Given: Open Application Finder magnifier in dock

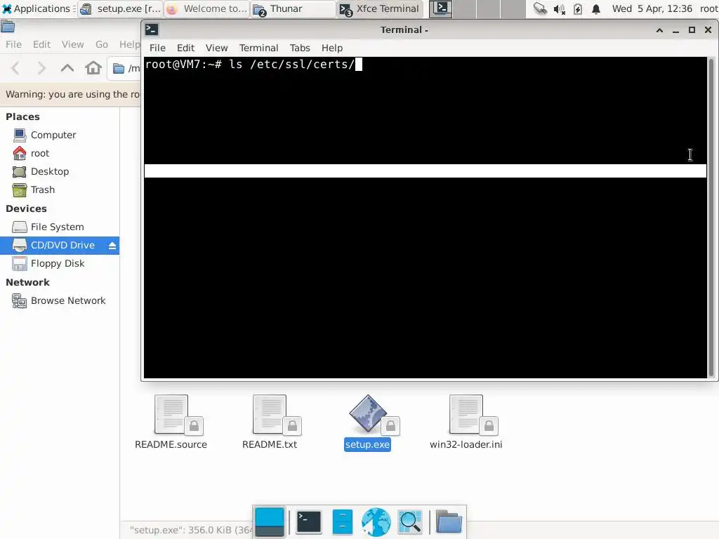Looking at the screenshot, I should [x=410, y=521].
